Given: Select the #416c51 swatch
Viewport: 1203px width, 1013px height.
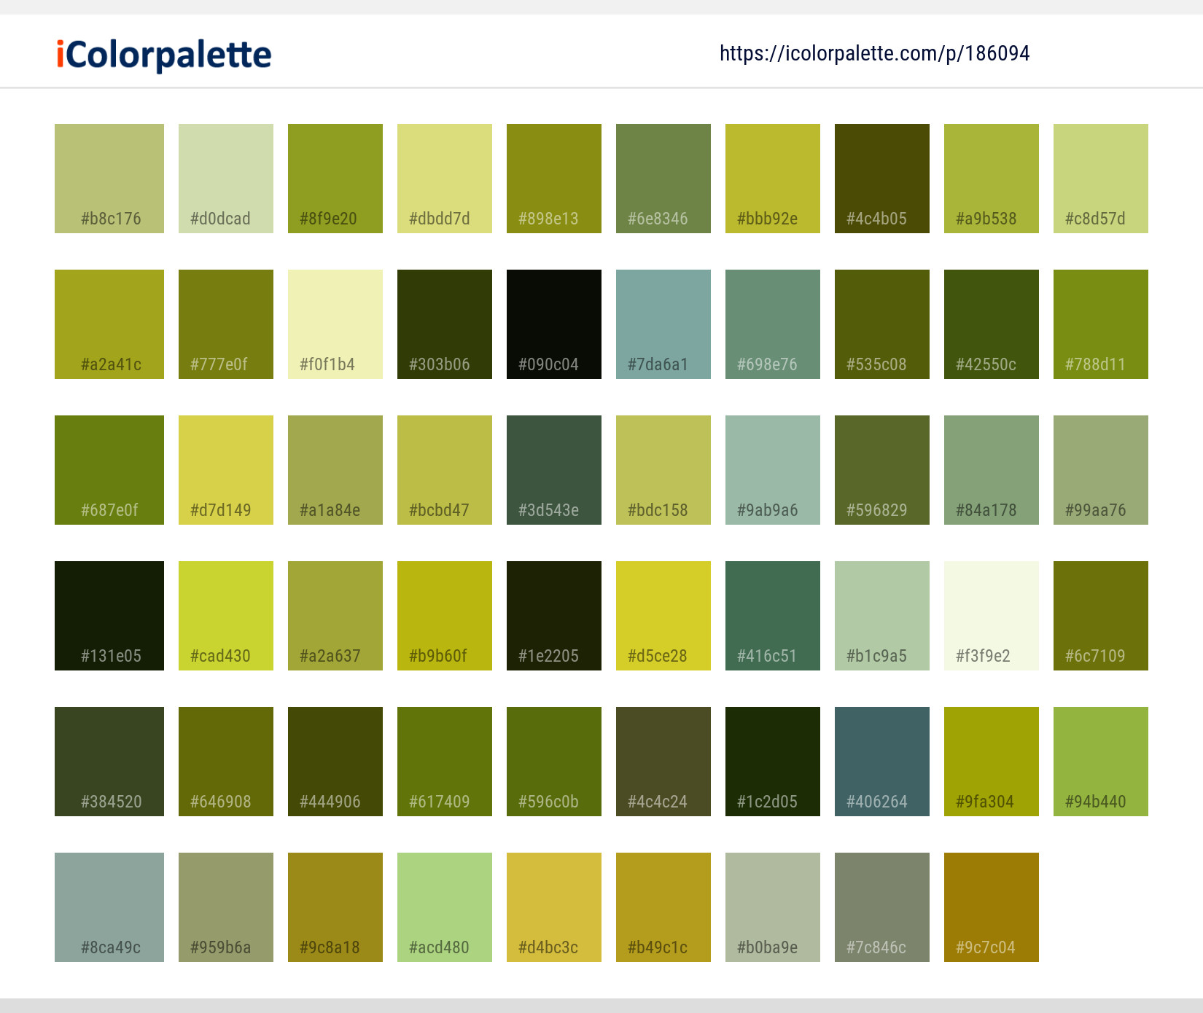Looking at the screenshot, I should coord(773,616).
